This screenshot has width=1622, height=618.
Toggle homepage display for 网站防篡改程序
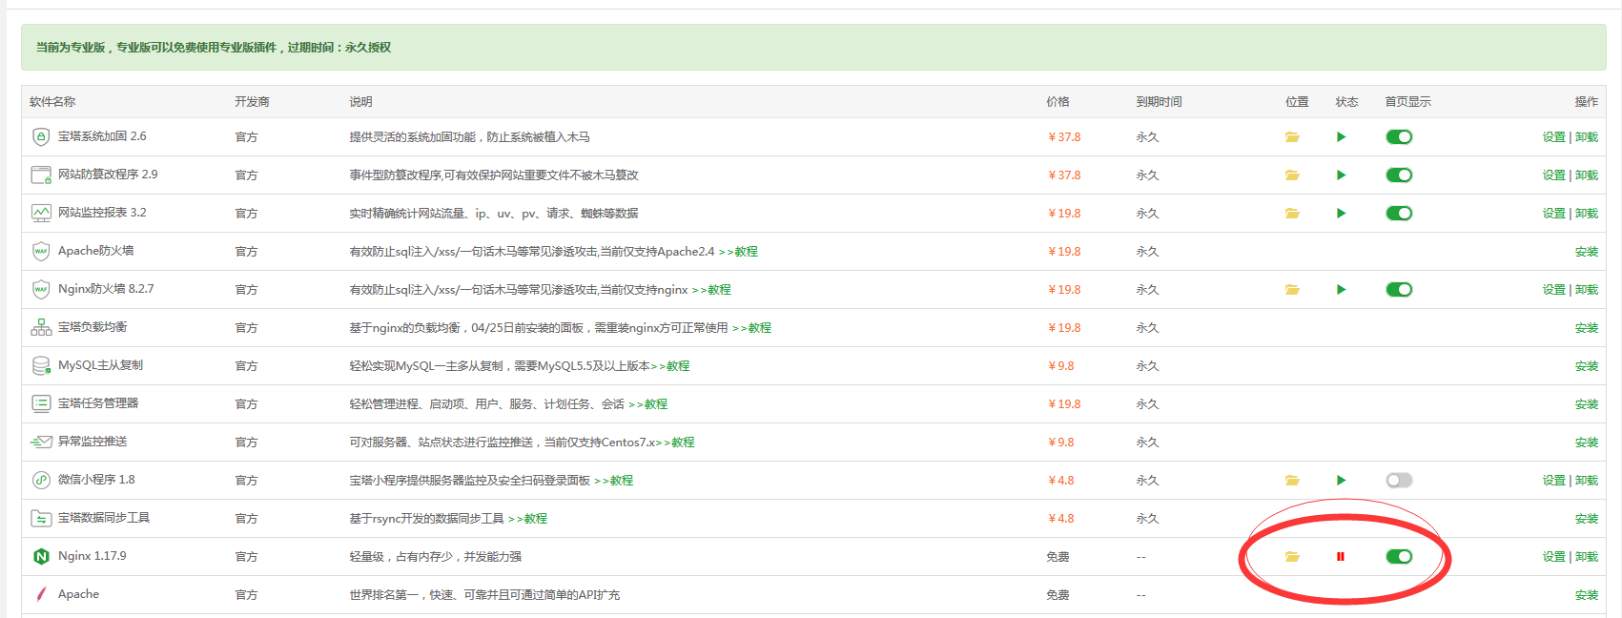coord(1399,175)
